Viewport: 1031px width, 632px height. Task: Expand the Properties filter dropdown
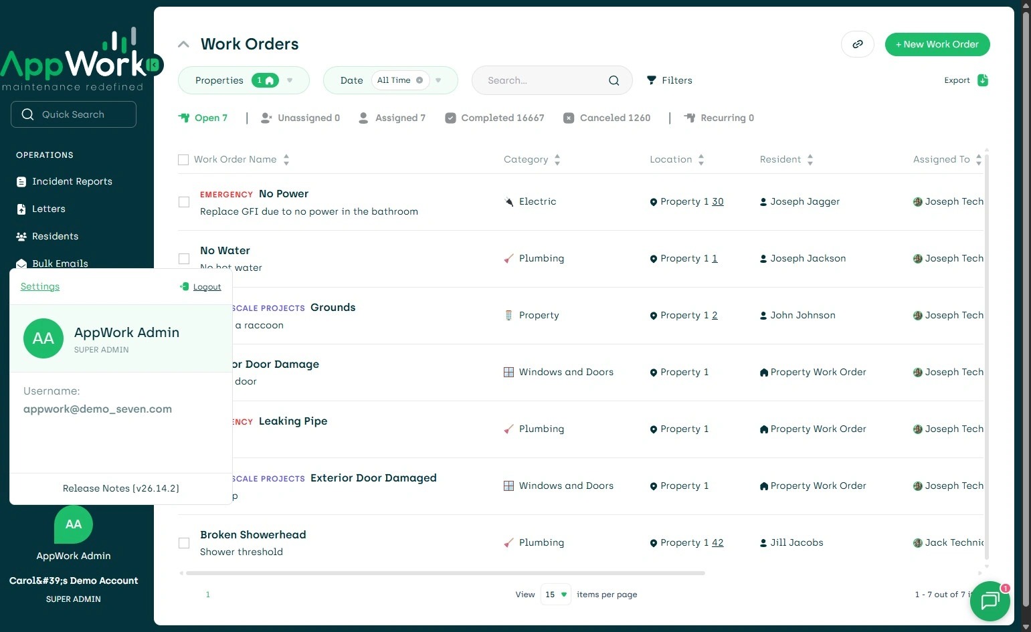[x=290, y=80]
